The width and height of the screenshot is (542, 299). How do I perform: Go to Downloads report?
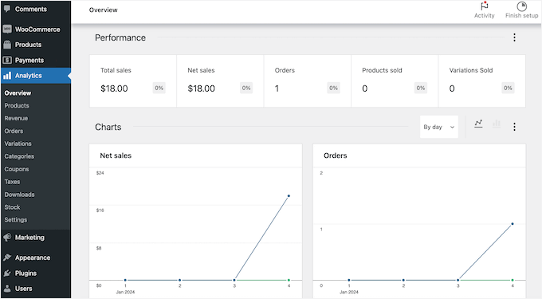coord(19,195)
